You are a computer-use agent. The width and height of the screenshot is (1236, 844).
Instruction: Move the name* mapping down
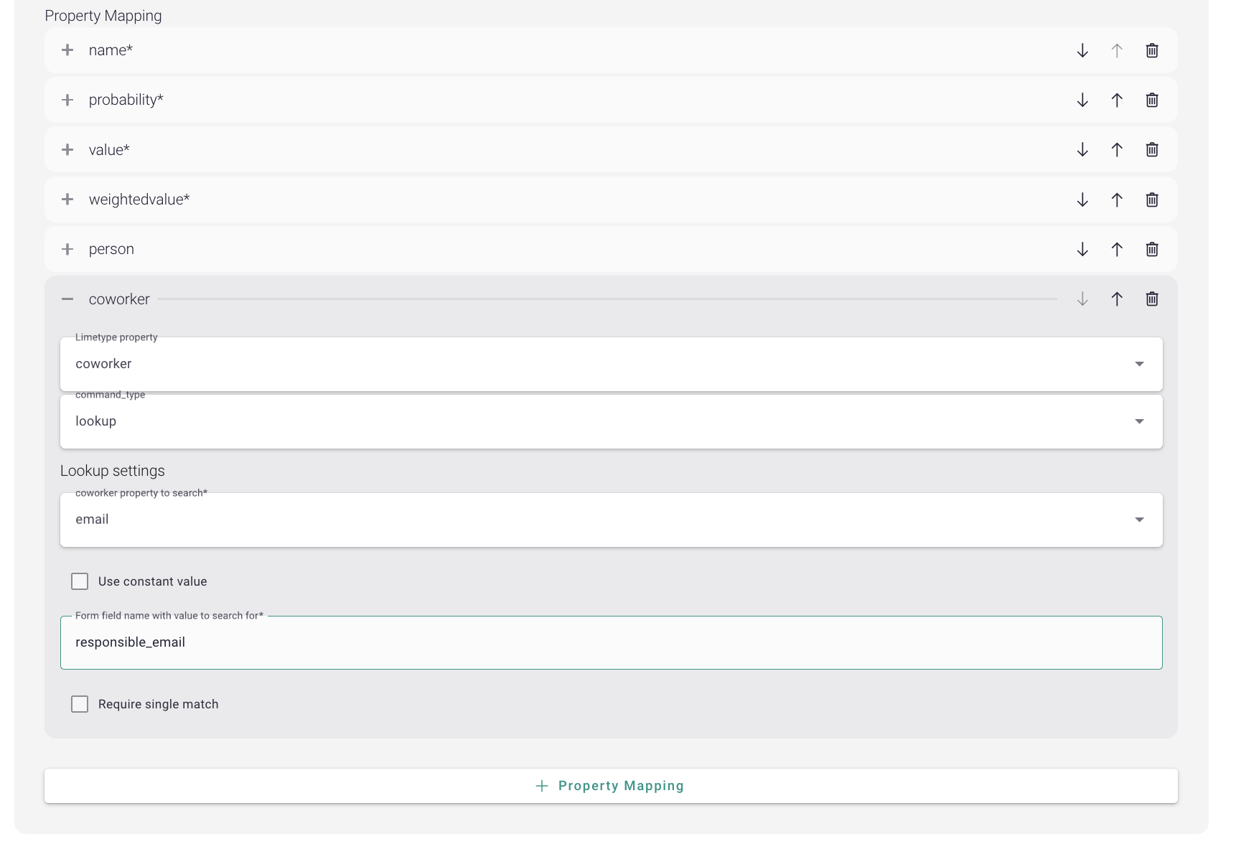[x=1082, y=50]
